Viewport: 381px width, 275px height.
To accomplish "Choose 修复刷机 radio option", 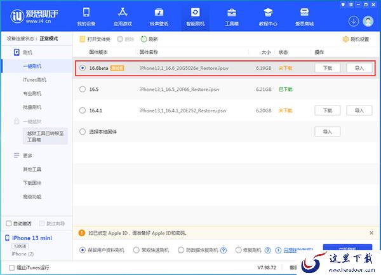I will pos(238,250).
